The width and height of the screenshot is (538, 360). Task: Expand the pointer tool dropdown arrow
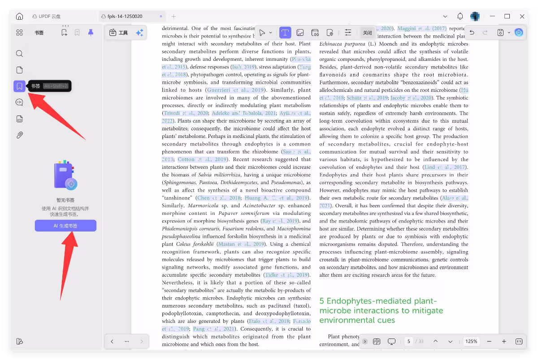[270, 33]
